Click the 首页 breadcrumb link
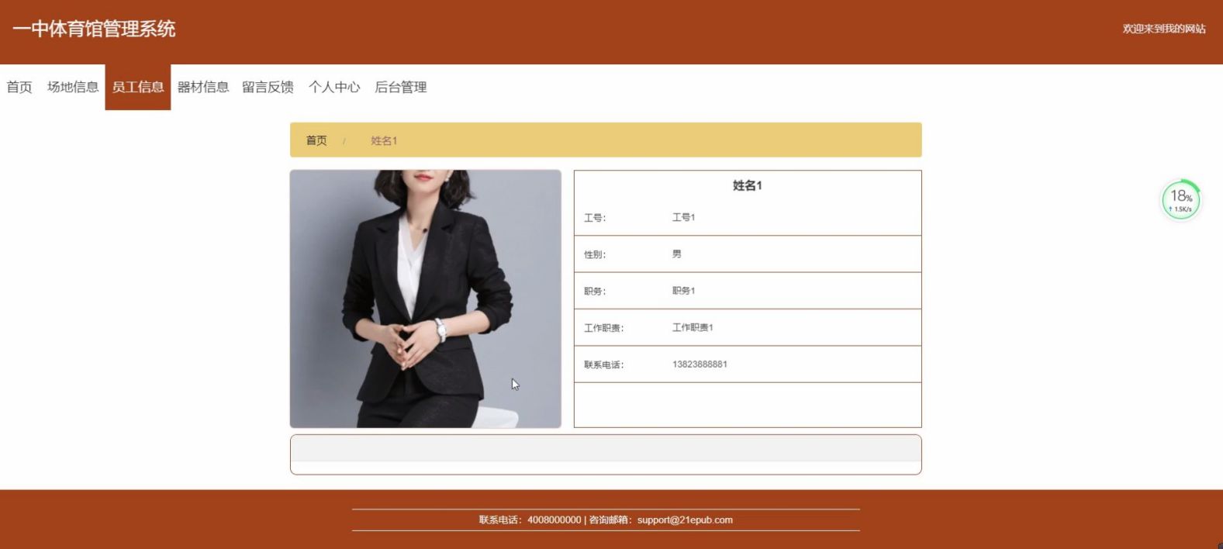 click(316, 140)
